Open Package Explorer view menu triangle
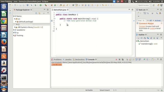The height and width of the screenshot is (92, 164). coord(48,13)
